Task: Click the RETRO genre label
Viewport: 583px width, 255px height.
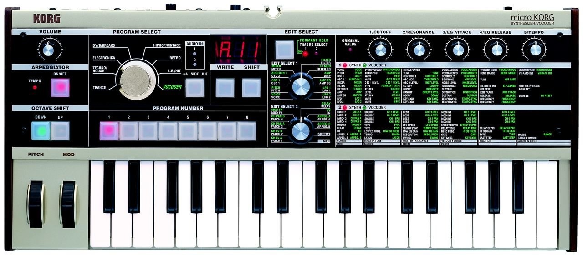Action: tap(175, 58)
